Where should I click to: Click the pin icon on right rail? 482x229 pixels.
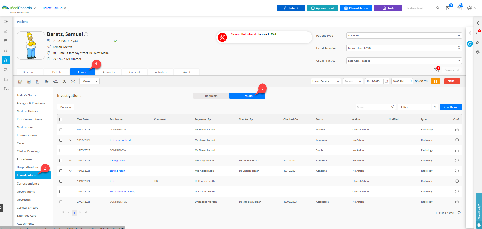click(478, 42)
